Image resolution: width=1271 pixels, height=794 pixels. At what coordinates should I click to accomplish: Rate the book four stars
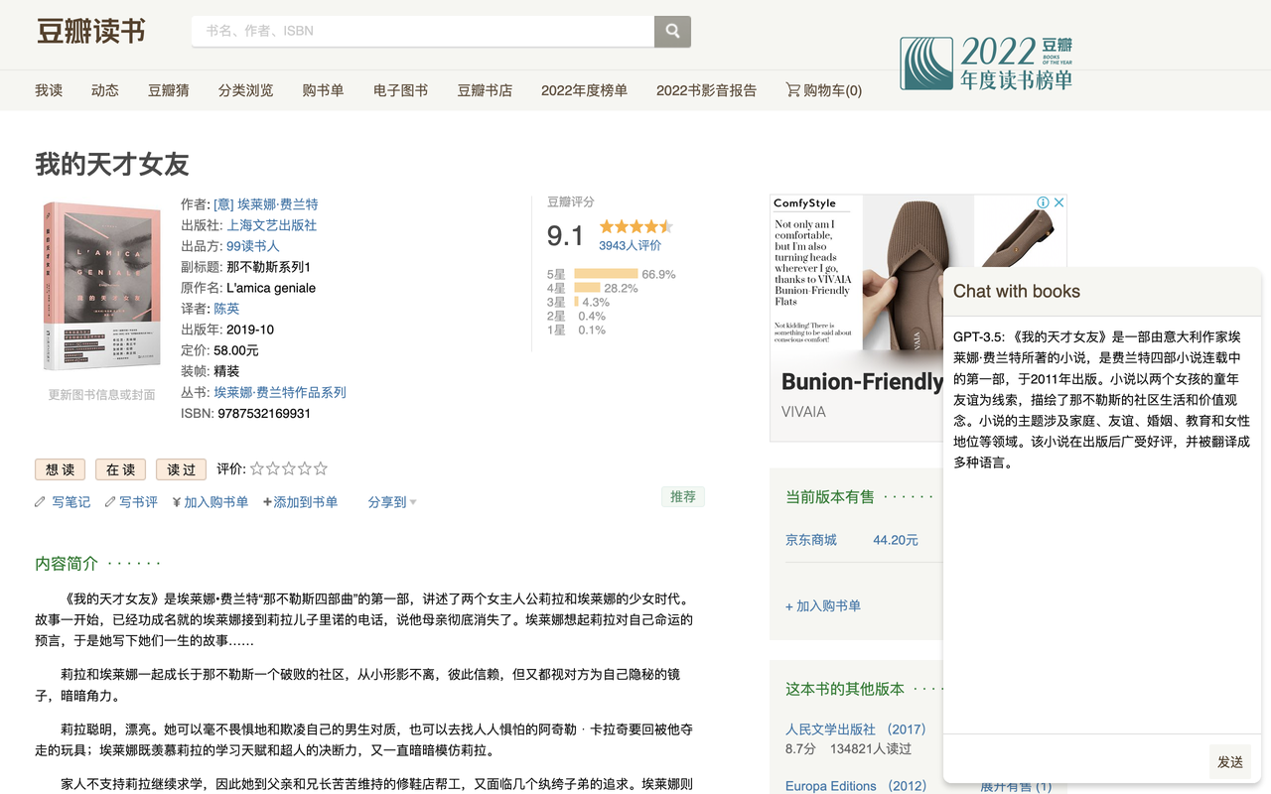click(305, 468)
